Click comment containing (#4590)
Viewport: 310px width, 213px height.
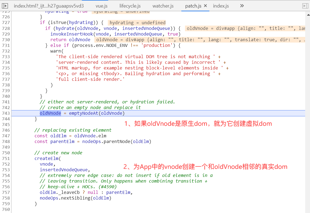tap(78, 187)
